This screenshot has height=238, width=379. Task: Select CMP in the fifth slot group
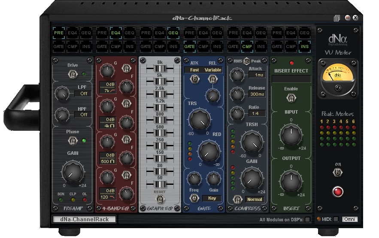coord(247,47)
